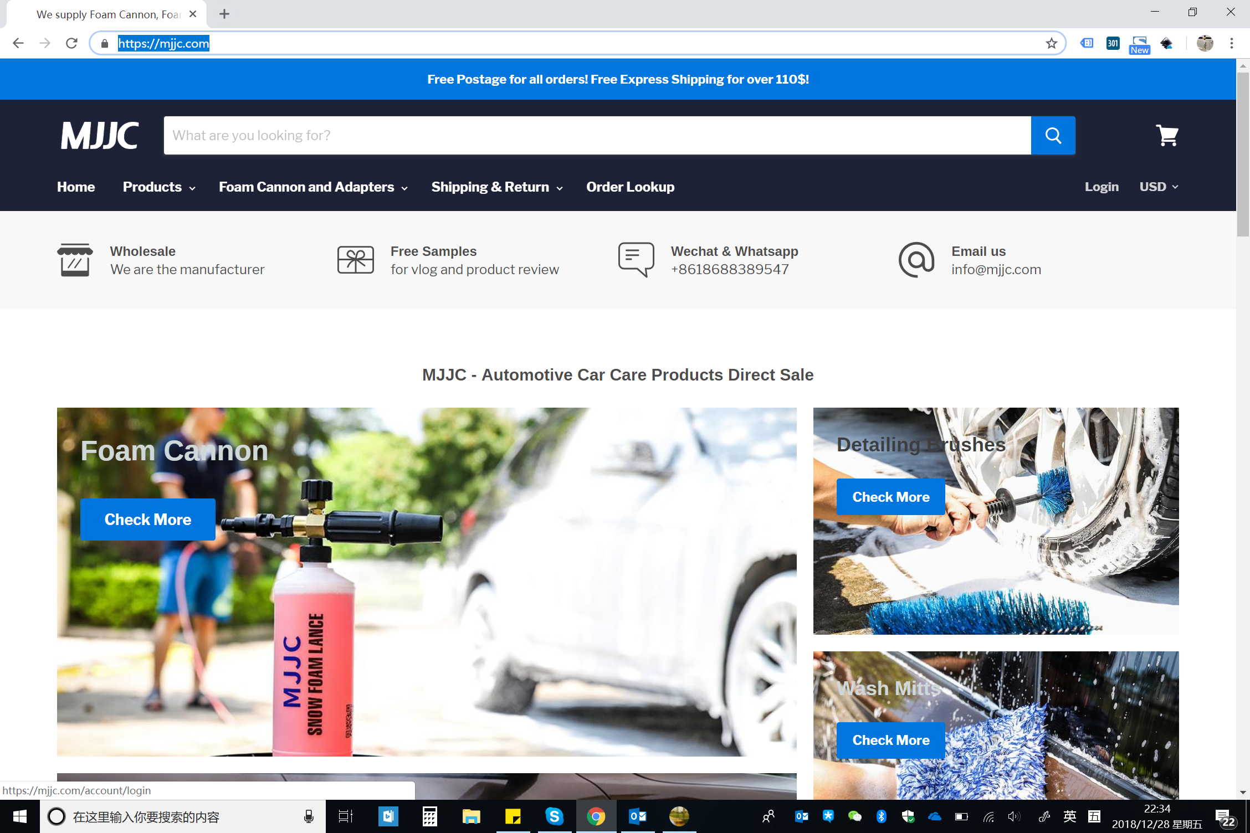The width and height of the screenshot is (1250, 833).
Task: Expand Foam Cannon and Adapters menu
Action: pos(313,187)
